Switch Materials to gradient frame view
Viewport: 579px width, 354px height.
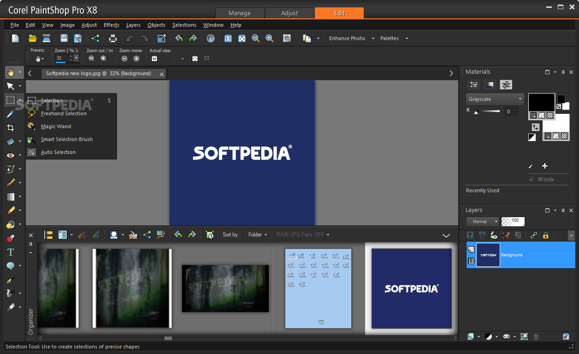pyautogui.click(x=490, y=85)
